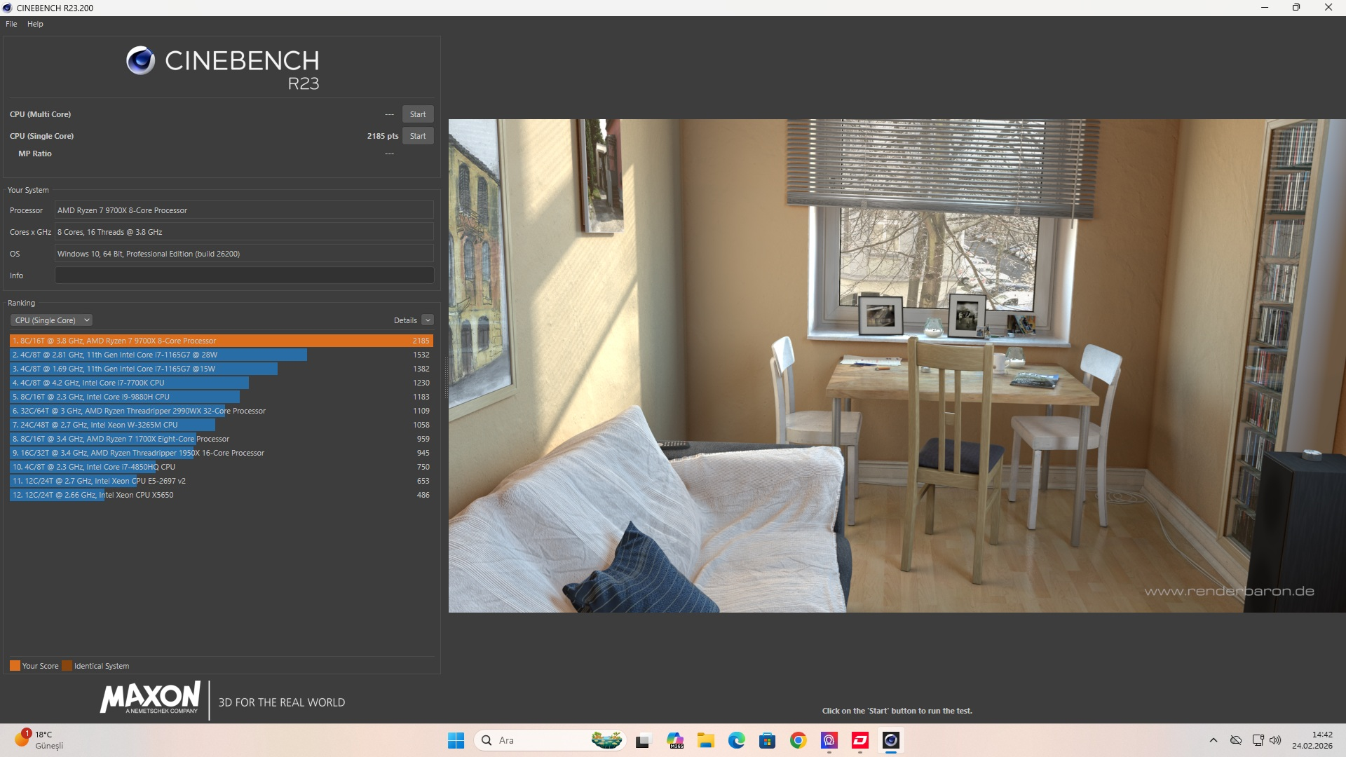Image resolution: width=1346 pixels, height=757 pixels.
Task: Click into the Info text field
Action: click(x=244, y=275)
